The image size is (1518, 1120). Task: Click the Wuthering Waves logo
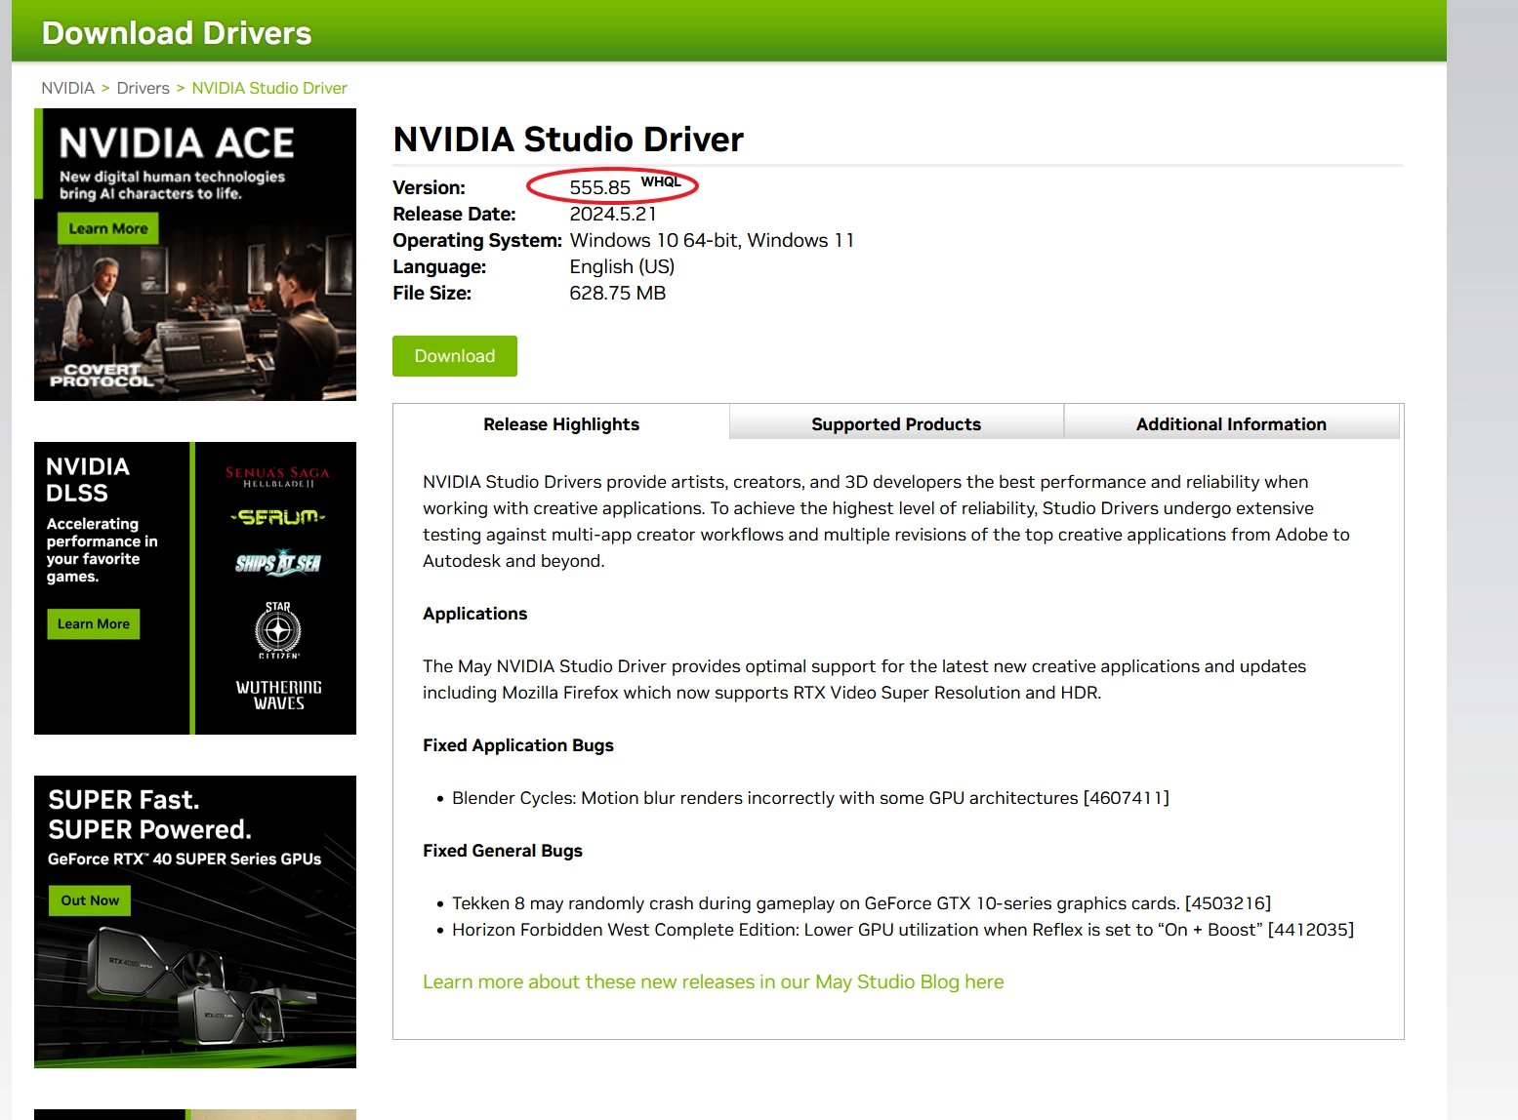point(279,695)
